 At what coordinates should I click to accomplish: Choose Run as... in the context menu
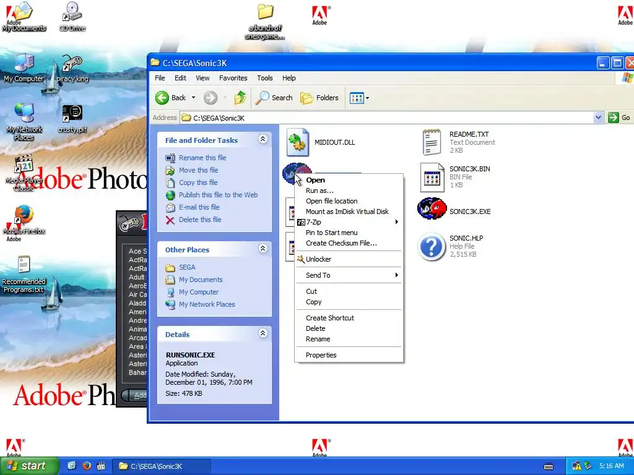(x=349, y=190)
